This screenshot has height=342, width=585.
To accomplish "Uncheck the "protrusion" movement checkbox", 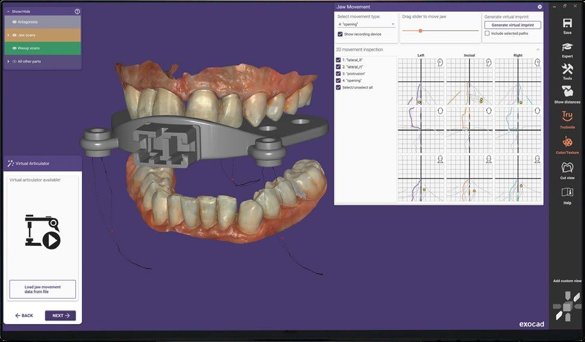I will click(339, 74).
